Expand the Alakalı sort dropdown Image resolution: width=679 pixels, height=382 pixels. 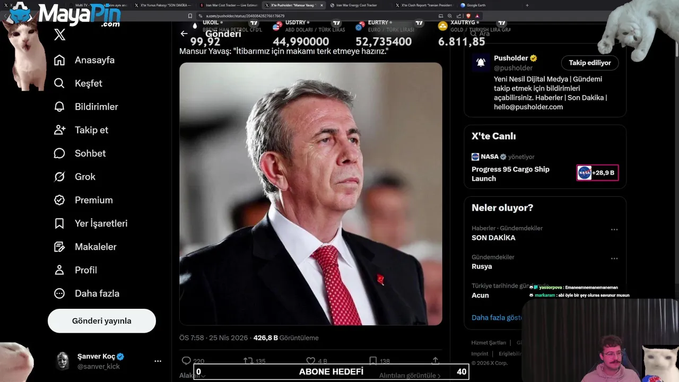tap(192, 375)
